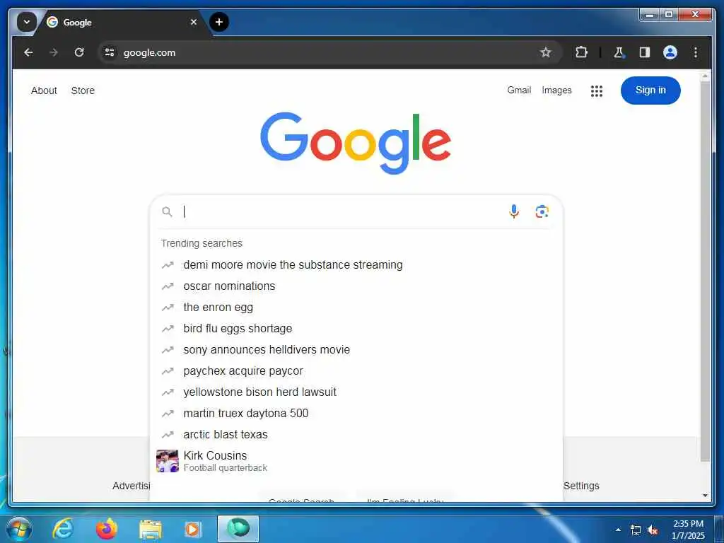Launch Firefox from the taskbar
724x543 pixels.
tap(106, 529)
